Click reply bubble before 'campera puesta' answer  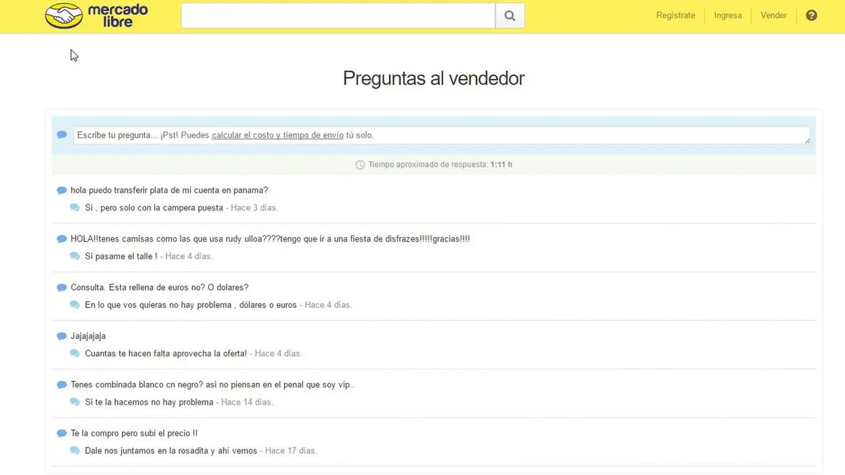tap(75, 208)
